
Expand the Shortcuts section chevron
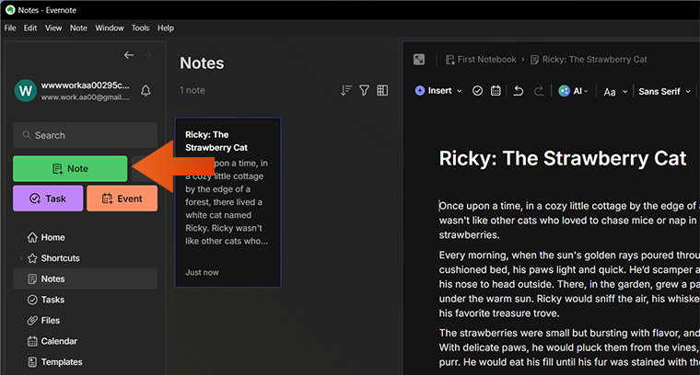pyautogui.click(x=20, y=258)
